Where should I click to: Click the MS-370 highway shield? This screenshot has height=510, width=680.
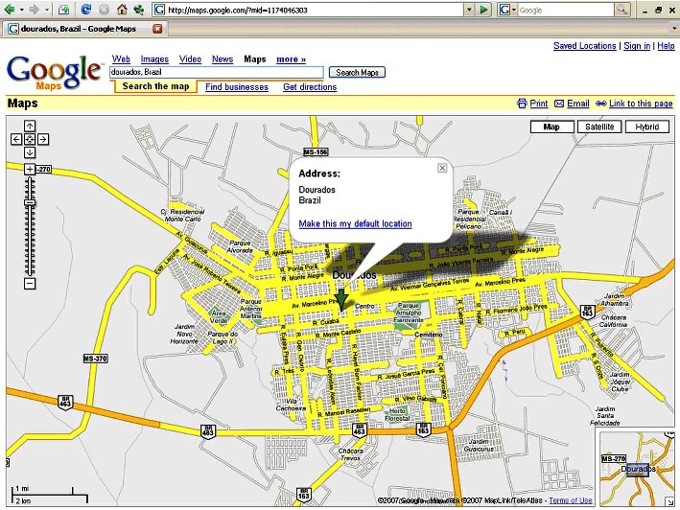(x=95, y=359)
